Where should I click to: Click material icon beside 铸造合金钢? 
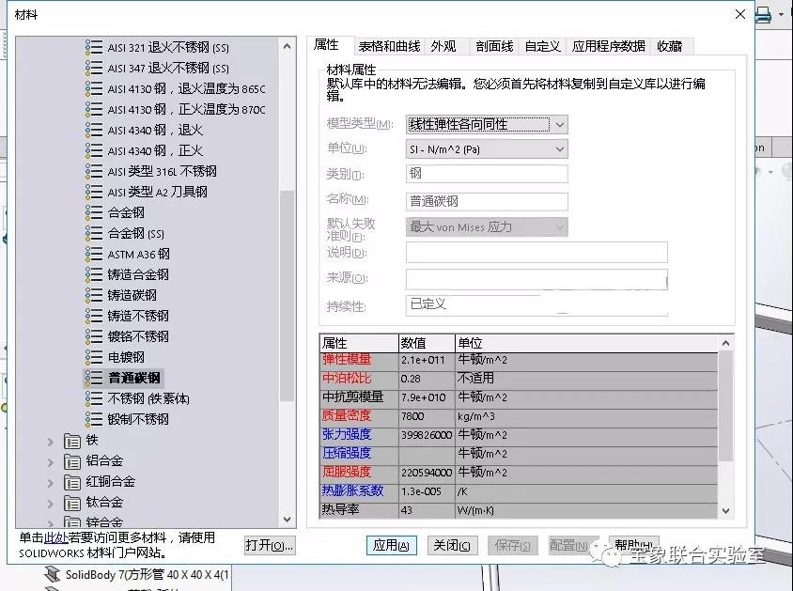(94, 275)
